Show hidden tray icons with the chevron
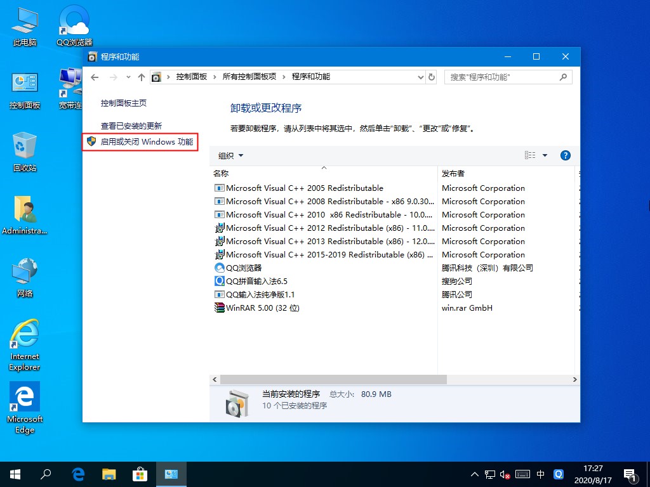 coord(474,474)
